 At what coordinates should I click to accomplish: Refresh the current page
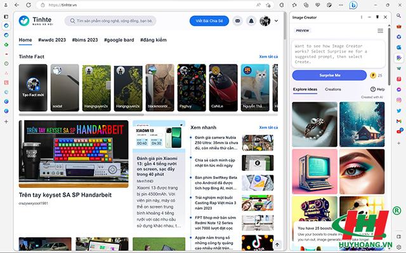coord(29,5)
